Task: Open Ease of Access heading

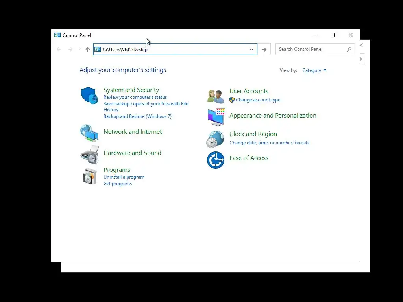Action: coord(249,158)
